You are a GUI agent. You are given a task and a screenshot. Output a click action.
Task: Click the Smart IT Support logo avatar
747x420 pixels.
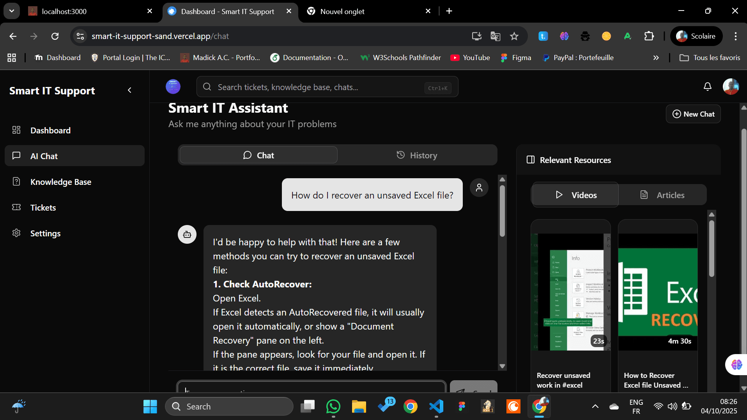point(173,87)
